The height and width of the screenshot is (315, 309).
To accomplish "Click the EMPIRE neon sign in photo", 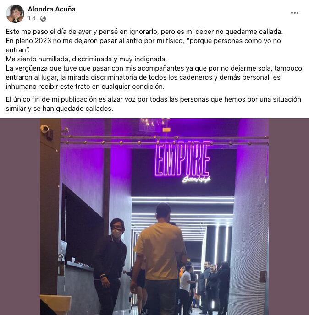I will pos(182,160).
